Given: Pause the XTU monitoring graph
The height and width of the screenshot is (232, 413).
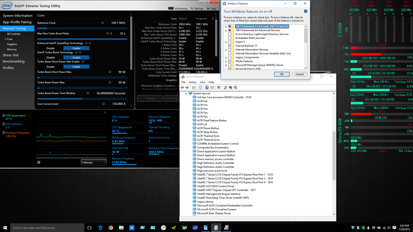Looking at the screenshot, I should 39,163.
